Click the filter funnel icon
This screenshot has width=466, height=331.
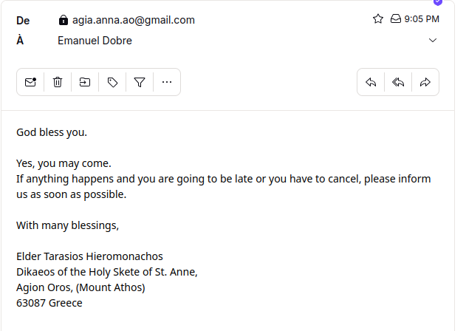[x=140, y=82]
